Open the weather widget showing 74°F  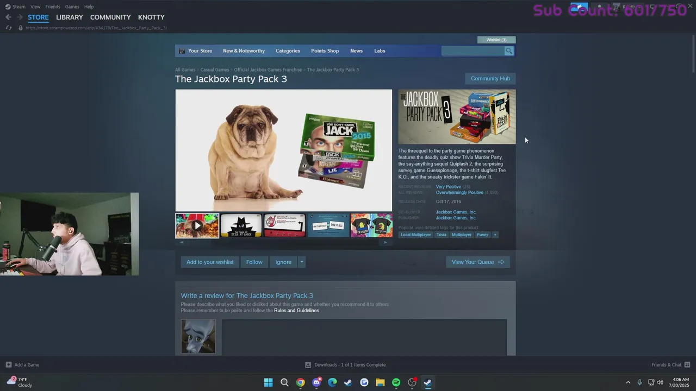[x=20, y=382]
